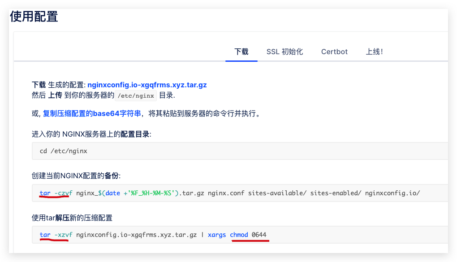
Task: Switch to the 上线! tab
Action: click(x=375, y=52)
